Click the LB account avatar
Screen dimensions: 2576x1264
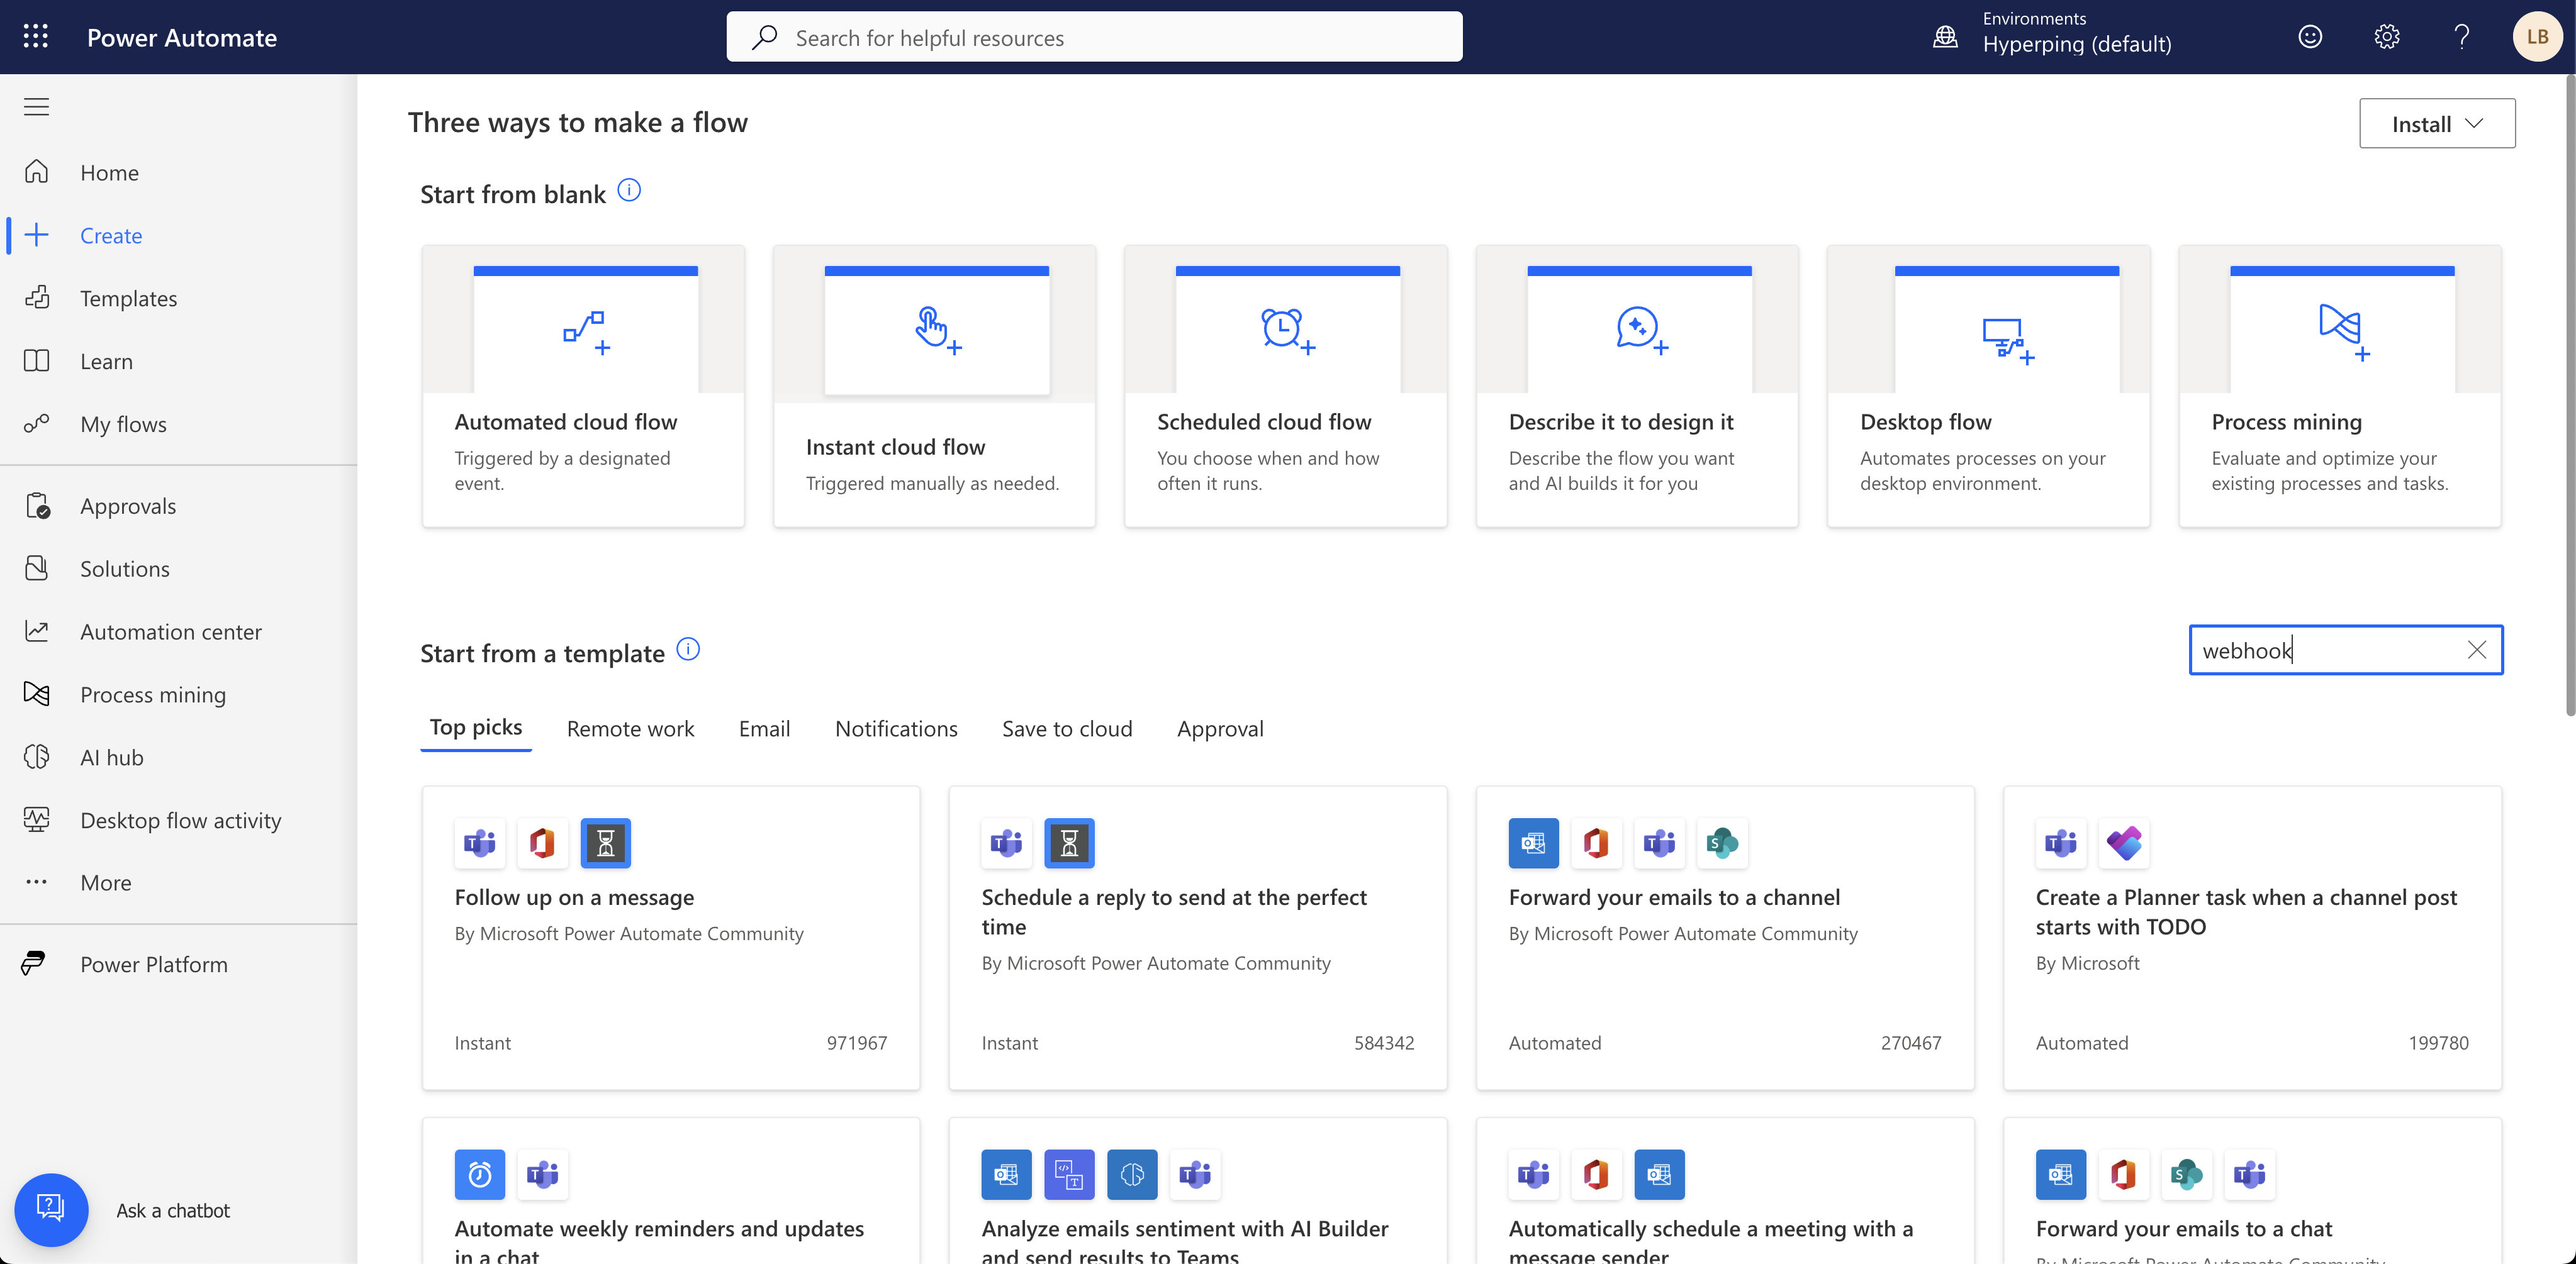2536,37
